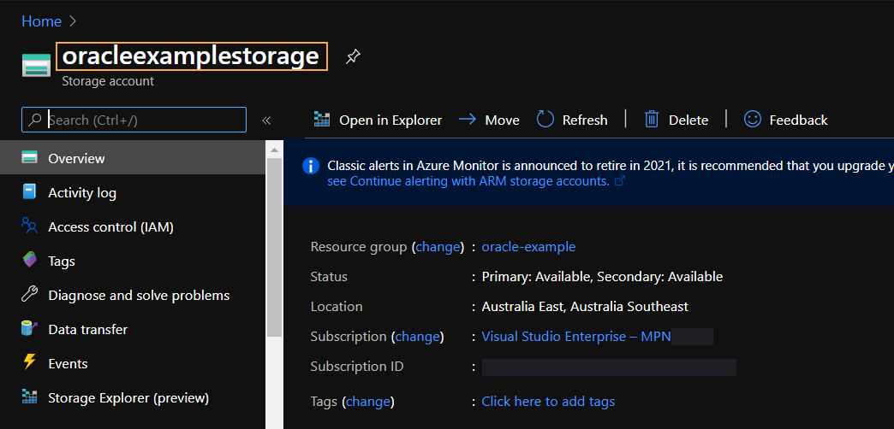Viewport: 894px width, 429px height.
Task: Click the Open in Explorer toolbar icon
Action: pyautogui.click(x=322, y=120)
